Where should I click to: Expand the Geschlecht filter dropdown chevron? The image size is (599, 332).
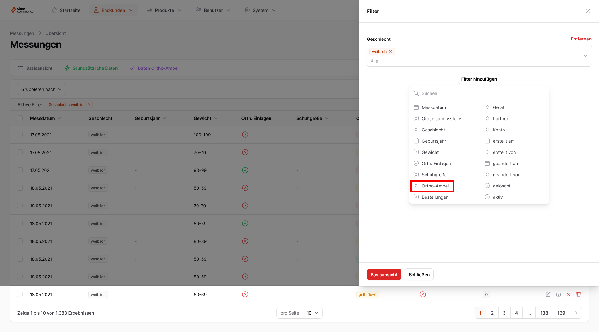[586, 56]
